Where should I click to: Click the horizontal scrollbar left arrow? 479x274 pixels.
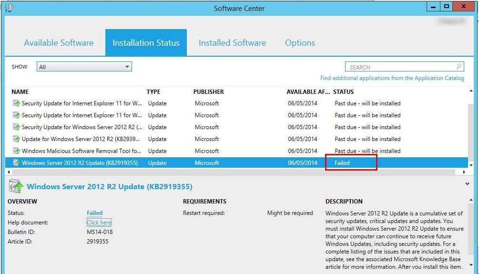point(9,172)
